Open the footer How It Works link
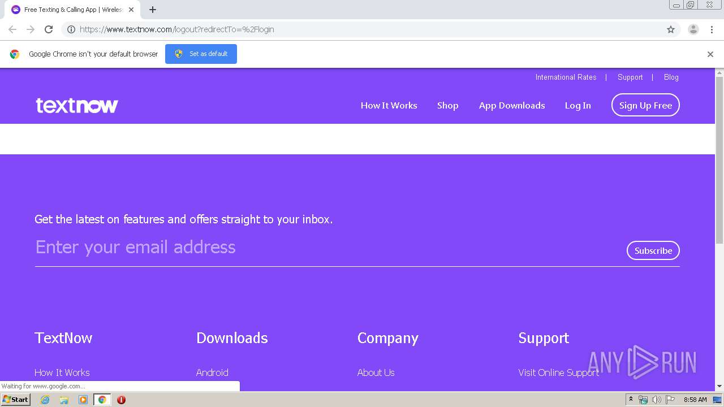This screenshot has width=724, height=407. (62, 373)
